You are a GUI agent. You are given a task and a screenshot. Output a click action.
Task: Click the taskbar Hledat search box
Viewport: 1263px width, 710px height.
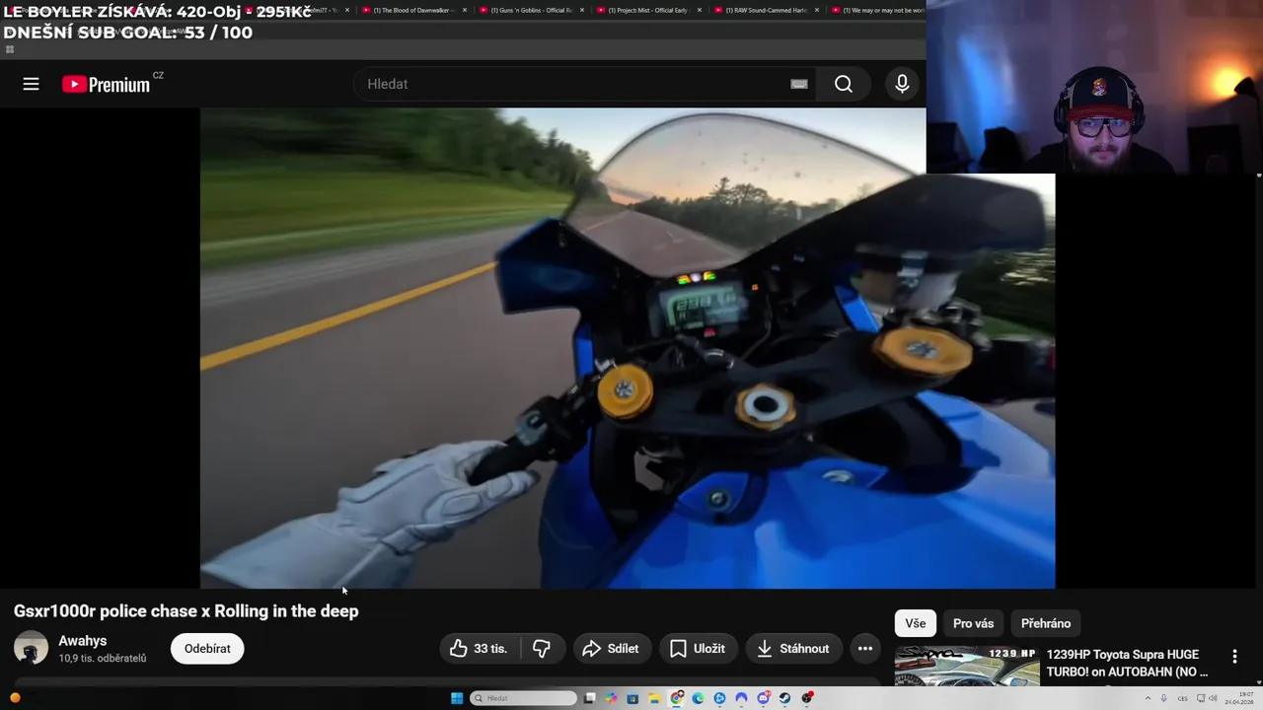[x=523, y=698]
